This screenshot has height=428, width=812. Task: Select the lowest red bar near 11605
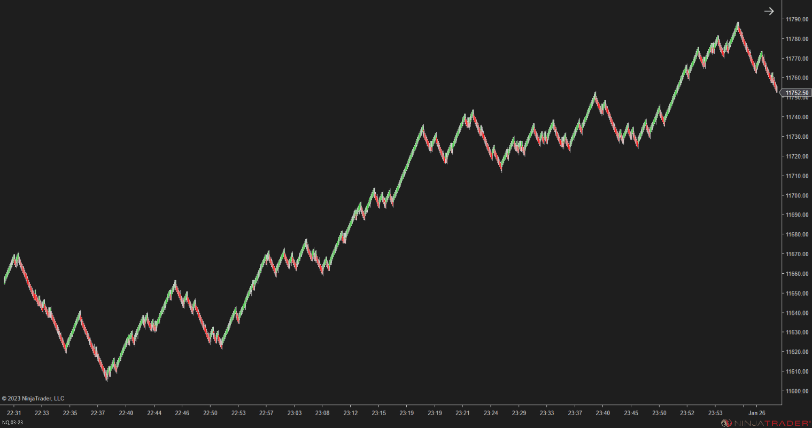(106, 380)
